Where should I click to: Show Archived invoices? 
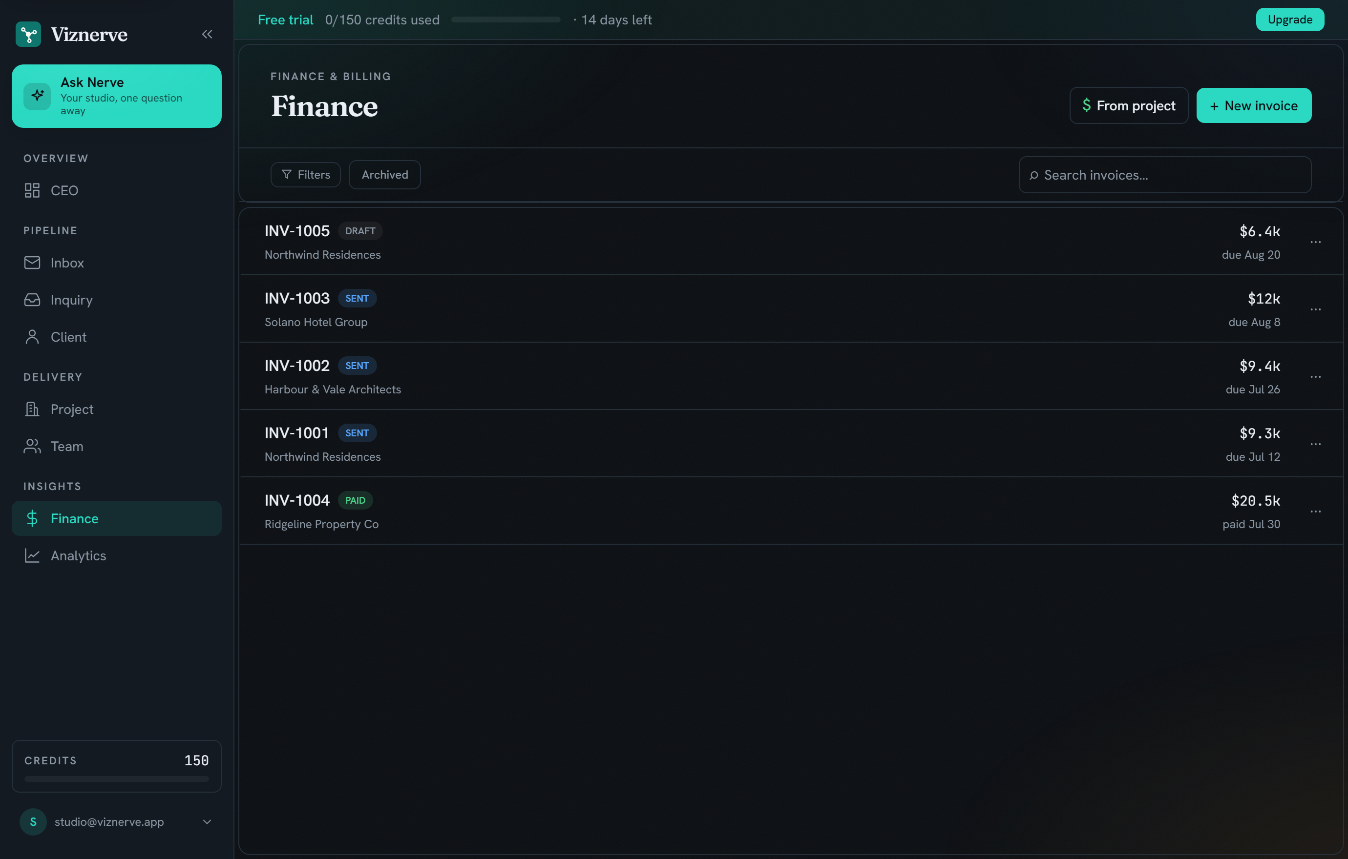point(384,175)
